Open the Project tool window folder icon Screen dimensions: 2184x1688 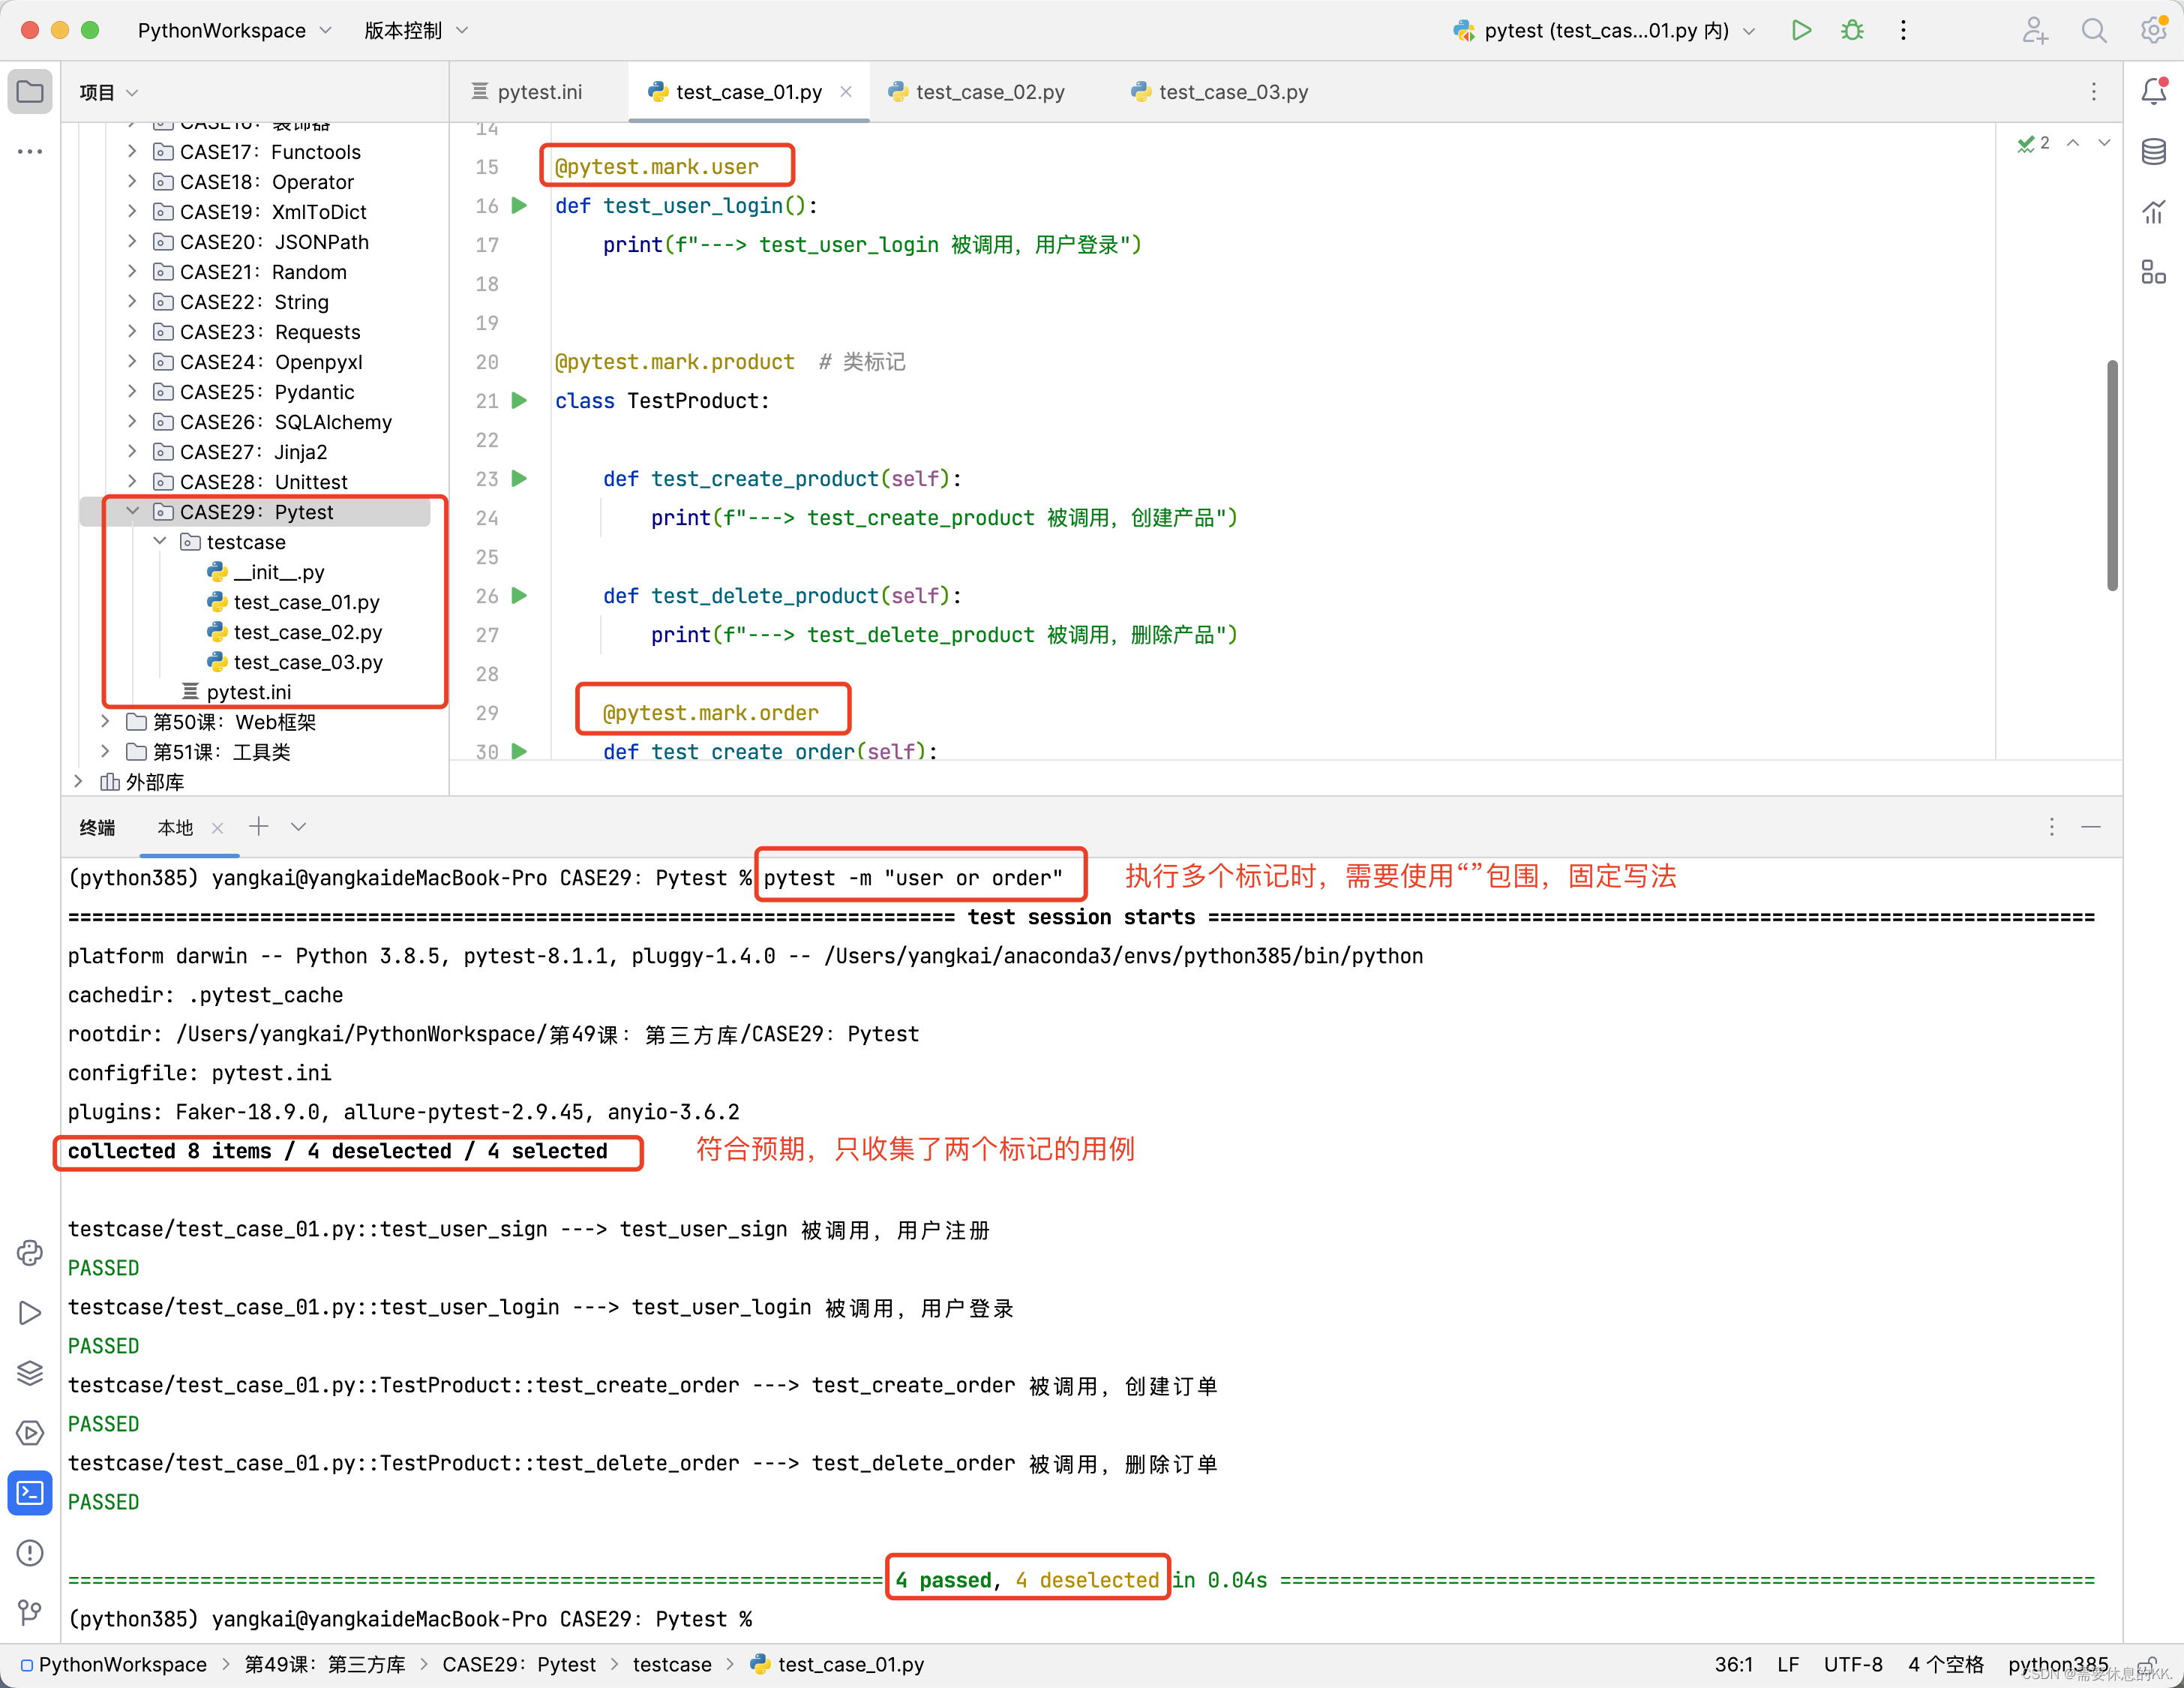30,92
